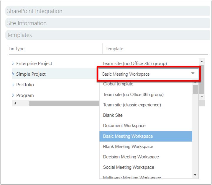Click the link icon beside Enterprise Project
This screenshot has width=212, height=185.
pos(13,63)
